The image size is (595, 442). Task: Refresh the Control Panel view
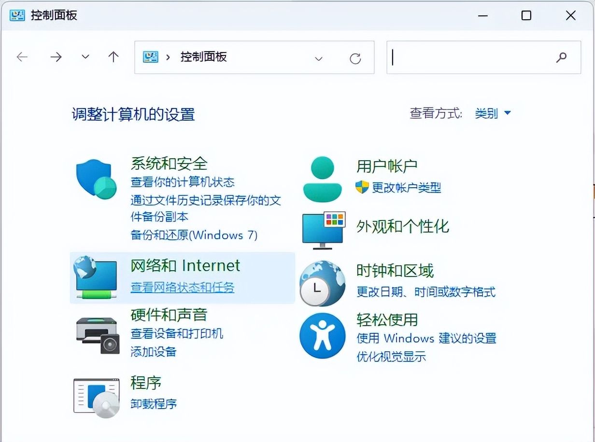pos(355,58)
